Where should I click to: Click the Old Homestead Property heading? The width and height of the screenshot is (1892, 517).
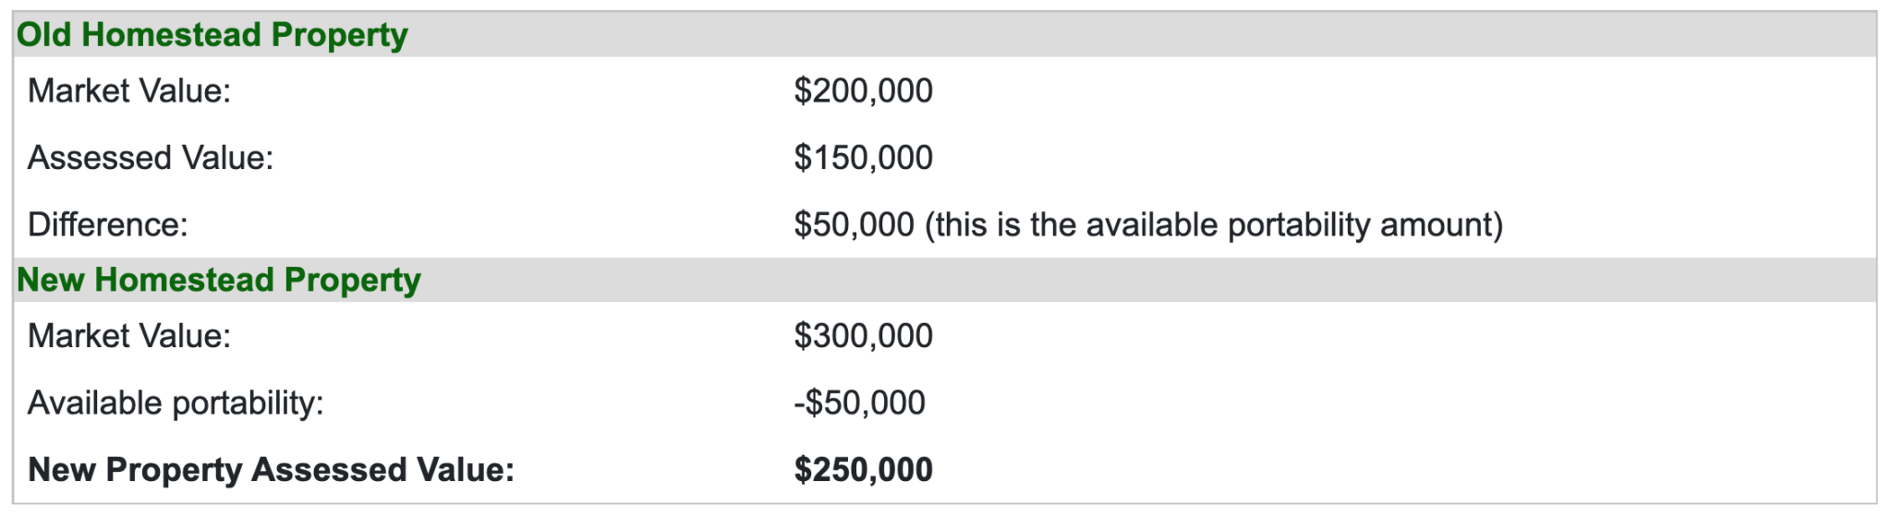click(x=212, y=35)
